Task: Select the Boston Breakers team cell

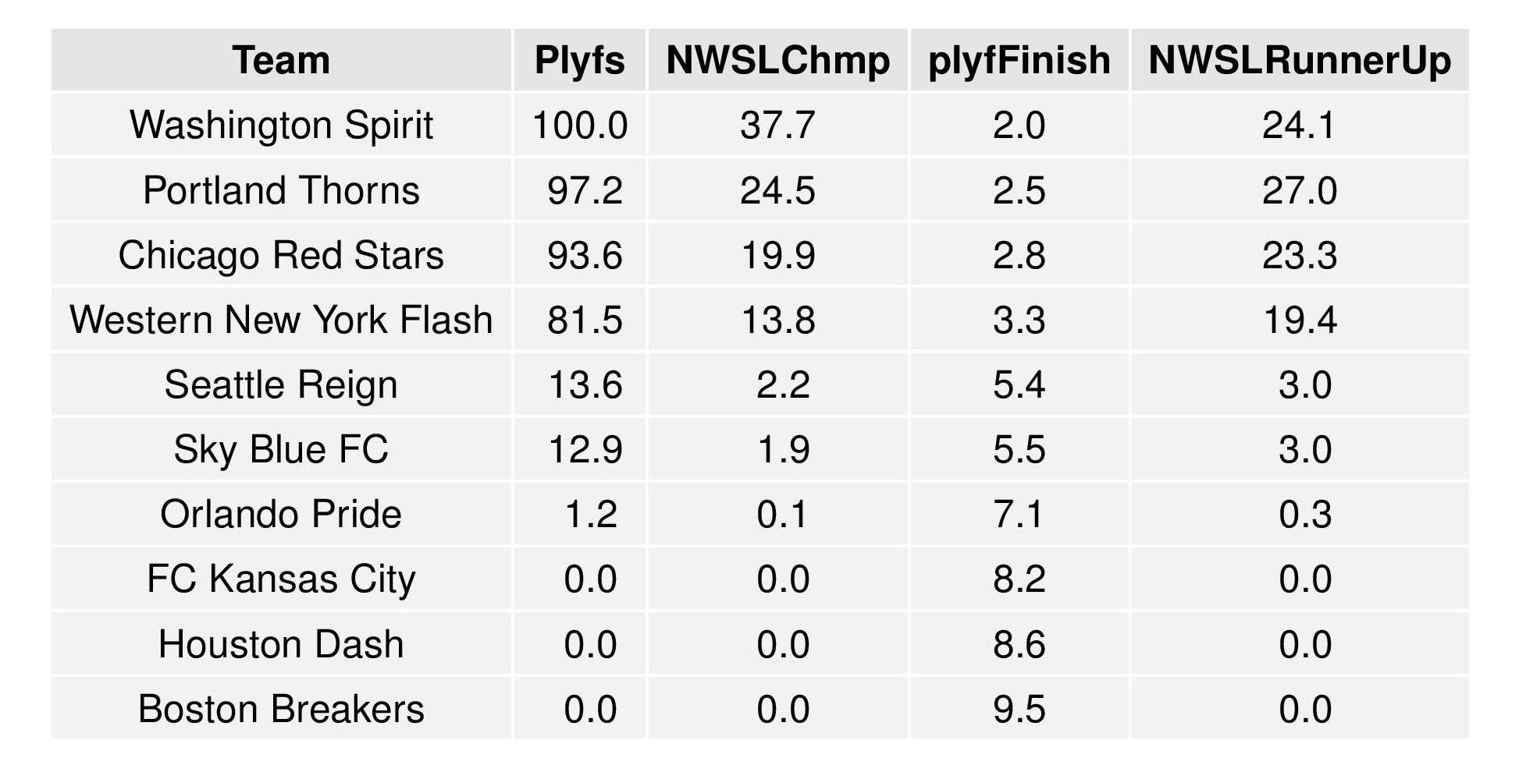Action: 281,709
